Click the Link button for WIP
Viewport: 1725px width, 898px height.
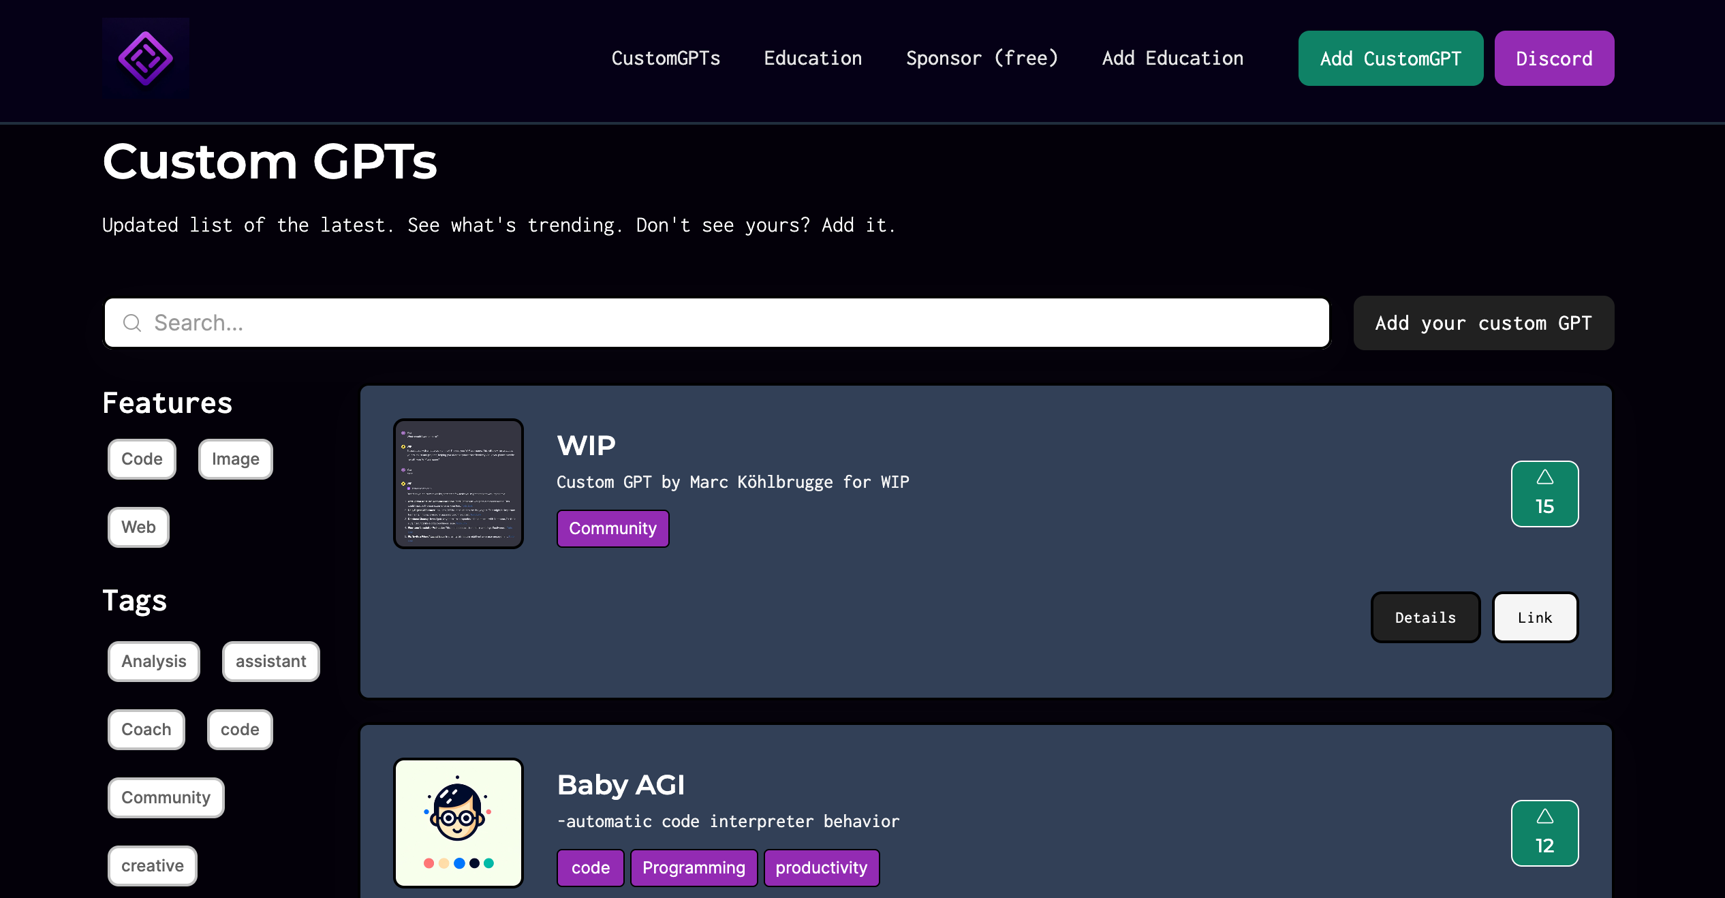point(1535,617)
